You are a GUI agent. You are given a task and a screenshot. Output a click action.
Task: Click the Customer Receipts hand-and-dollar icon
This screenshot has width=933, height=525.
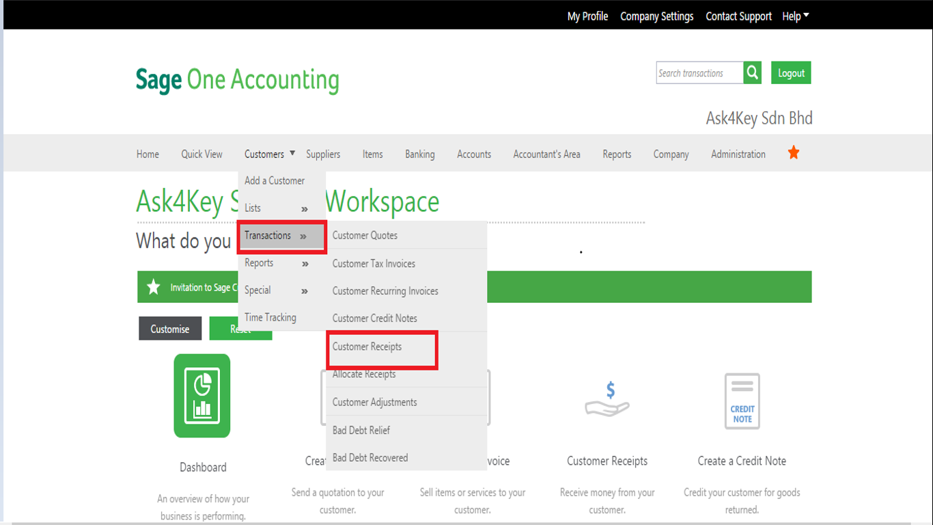point(607,399)
